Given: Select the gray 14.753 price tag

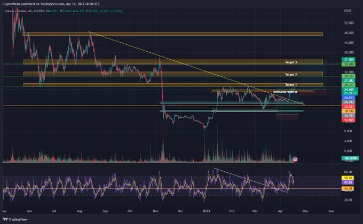Looking at the screenshot, I should coord(349,116).
